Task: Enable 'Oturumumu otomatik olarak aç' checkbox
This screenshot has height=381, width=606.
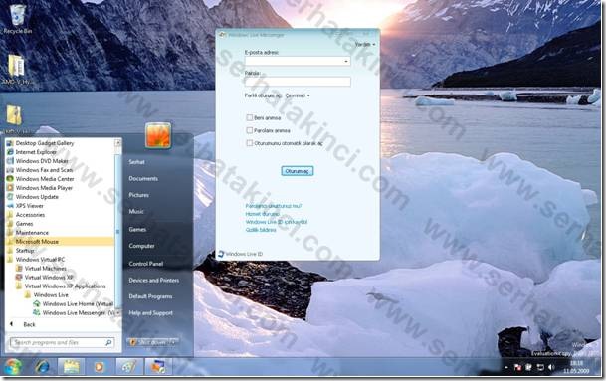Action: 250,143
